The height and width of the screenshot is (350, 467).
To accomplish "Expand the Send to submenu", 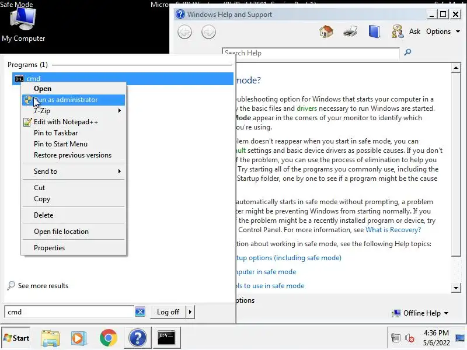I will pyautogui.click(x=74, y=171).
